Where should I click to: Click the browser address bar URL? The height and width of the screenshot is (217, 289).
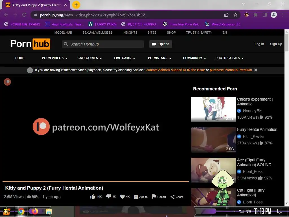pos(93,15)
